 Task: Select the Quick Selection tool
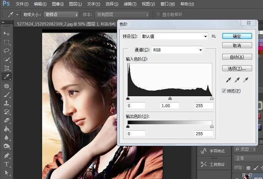tap(7, 59)
